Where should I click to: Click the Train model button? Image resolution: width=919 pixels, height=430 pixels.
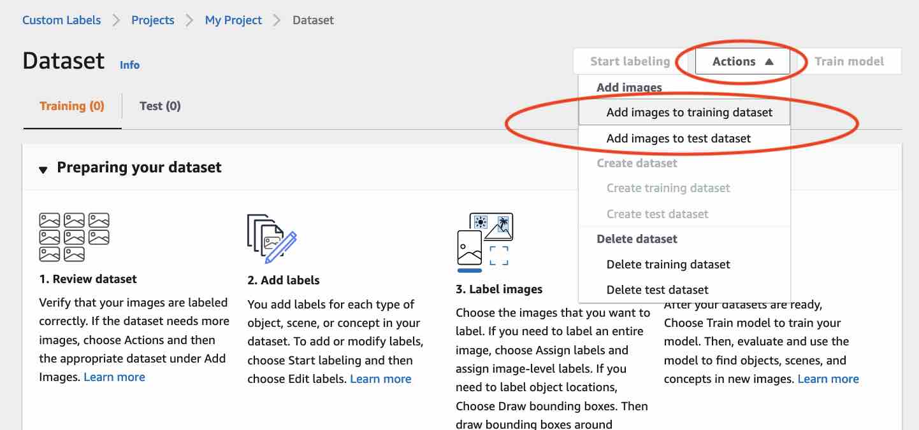[849, 61]
